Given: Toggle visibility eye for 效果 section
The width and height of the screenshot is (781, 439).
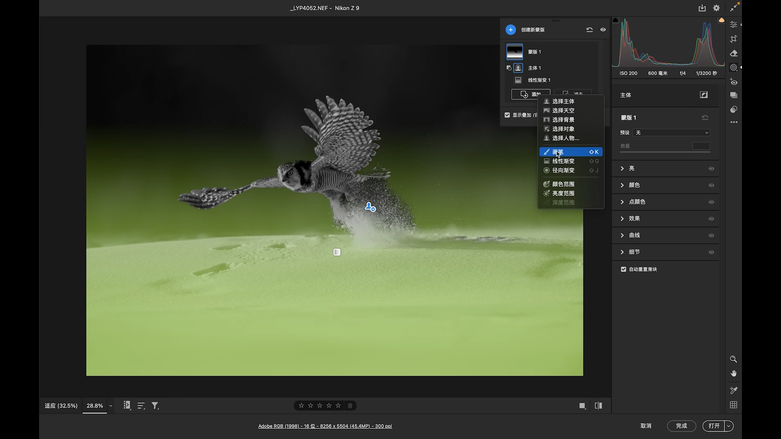Looking at the screenshot, I should click(x=711, y=219).
